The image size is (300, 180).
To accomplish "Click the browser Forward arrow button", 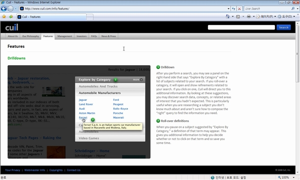I will 10,8.
